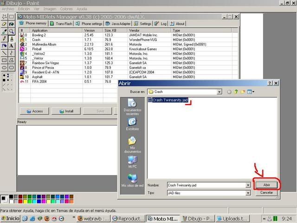Open the Settings tab in MIDlets Manager

tap(142, 24)
